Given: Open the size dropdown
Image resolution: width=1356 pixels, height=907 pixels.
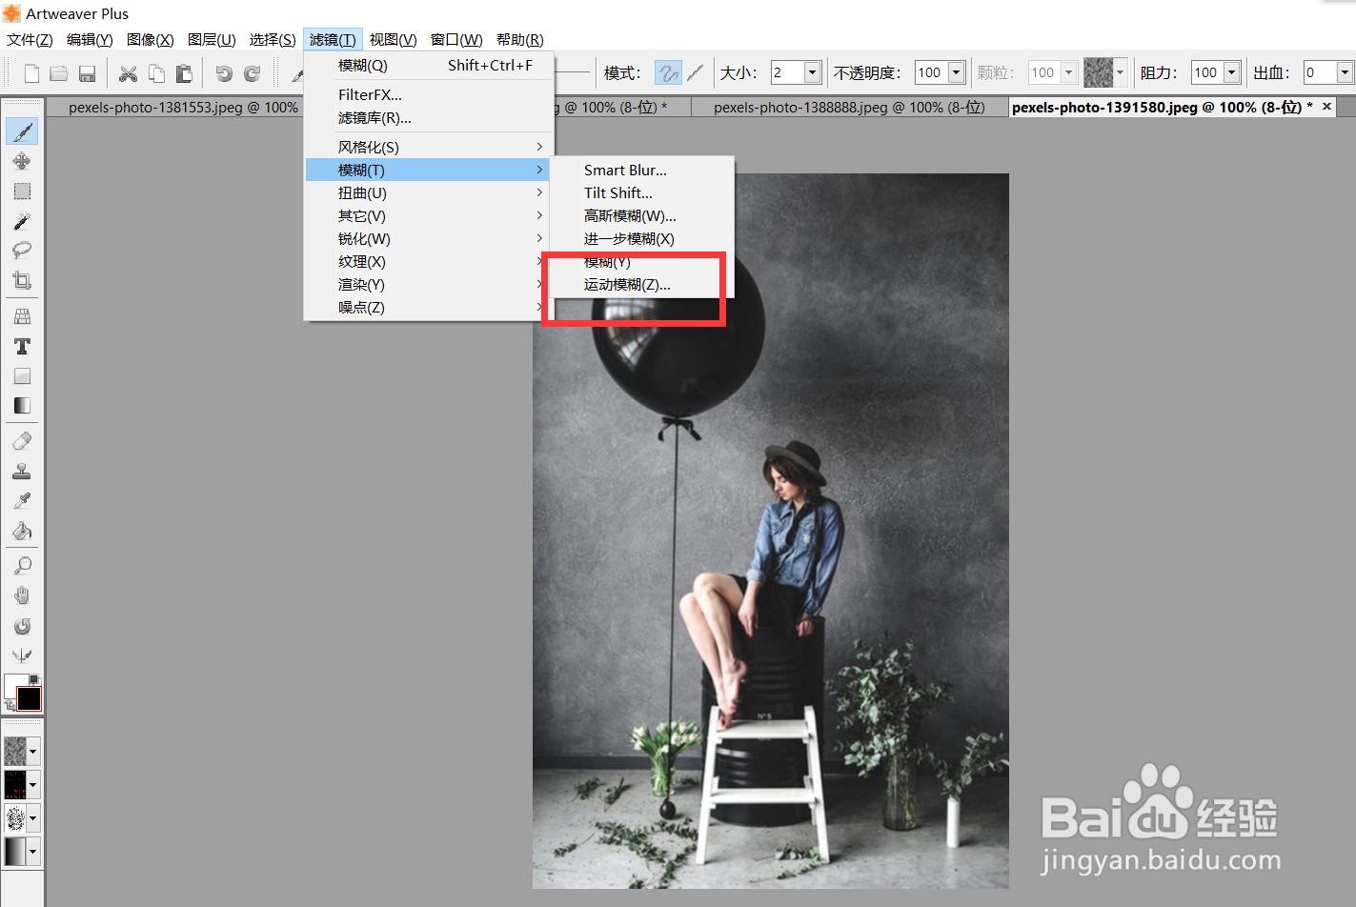Looking at the screenshot, I should (x=813, y=72).
